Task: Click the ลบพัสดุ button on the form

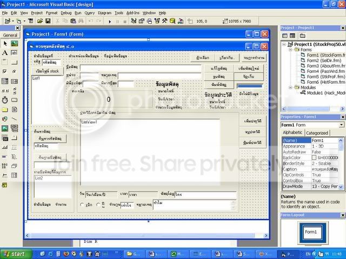Action: 218,77
